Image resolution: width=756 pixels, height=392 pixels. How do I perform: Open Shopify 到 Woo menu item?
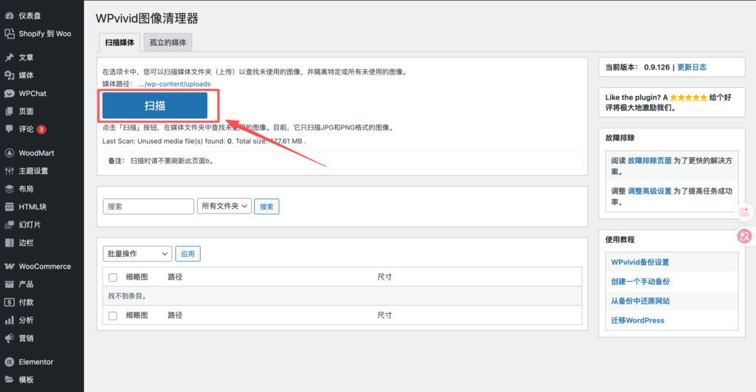45,34
